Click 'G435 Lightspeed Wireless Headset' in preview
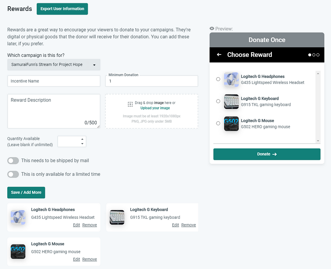The width and height of the screenshot is (331, 269). pos(272,83)
